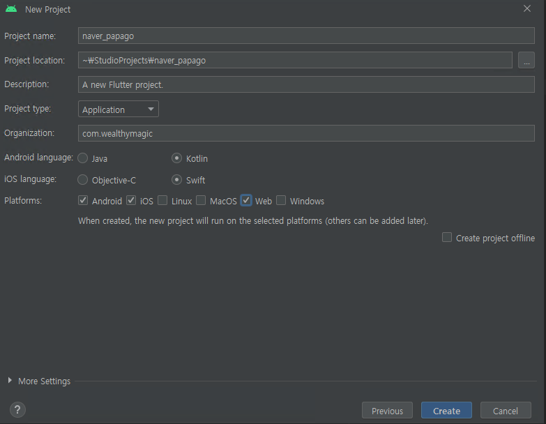Image resolution: width=546 pixels, height=424 pixels.
Task: Tick Create project offline checkbox
Action: [x=447, y=237]
